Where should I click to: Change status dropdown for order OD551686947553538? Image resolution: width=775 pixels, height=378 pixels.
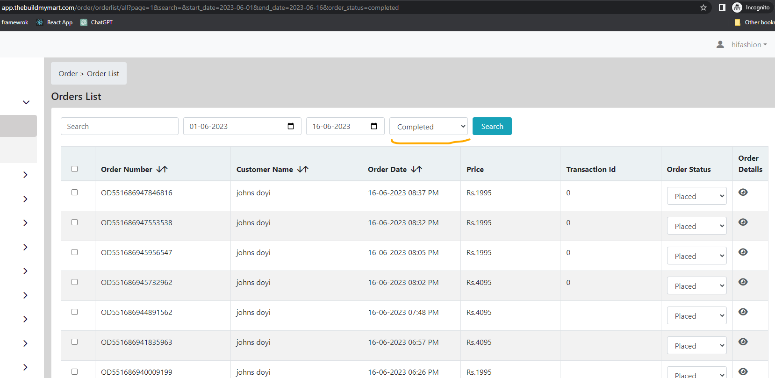click(x=696, y=226)
